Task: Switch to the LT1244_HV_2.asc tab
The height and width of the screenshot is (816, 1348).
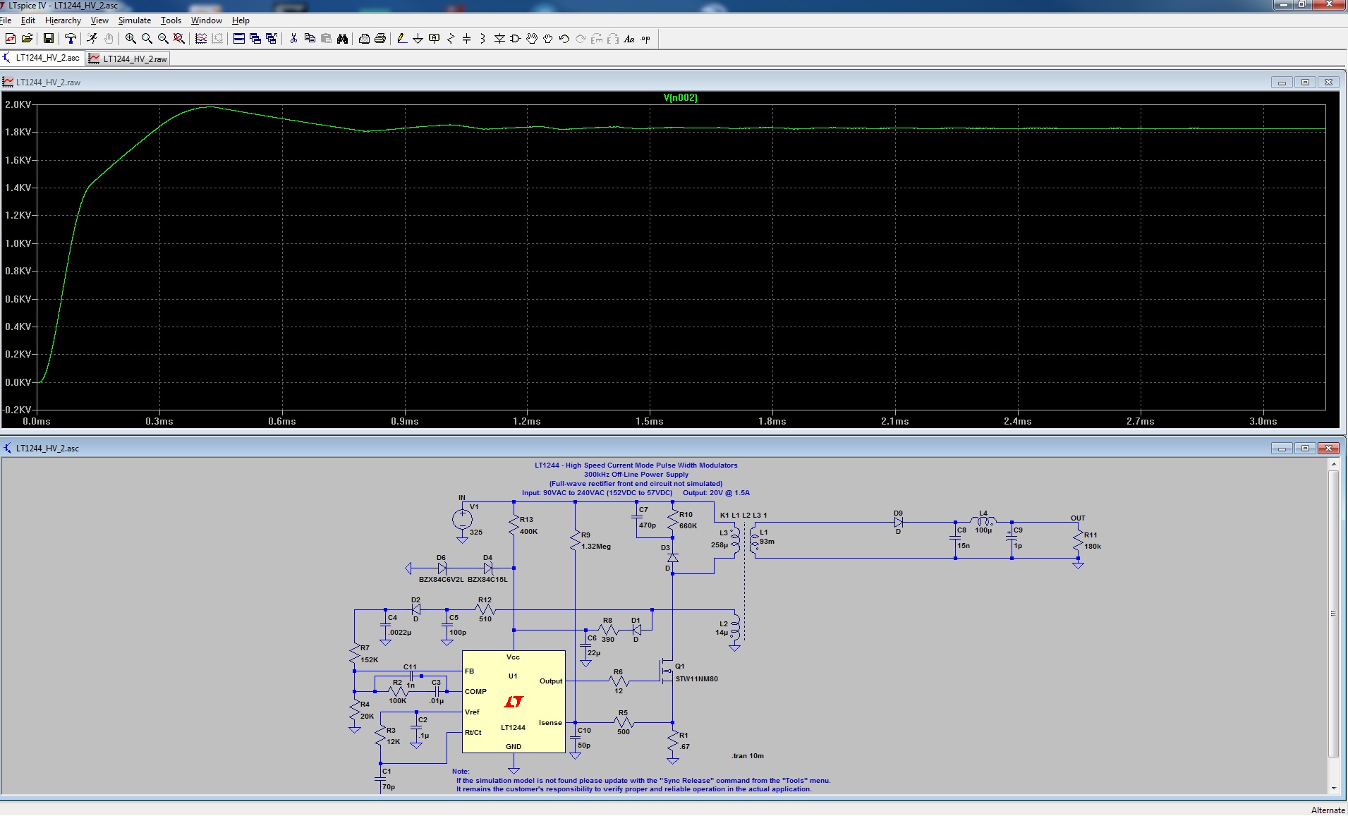Action: (42, 58)
